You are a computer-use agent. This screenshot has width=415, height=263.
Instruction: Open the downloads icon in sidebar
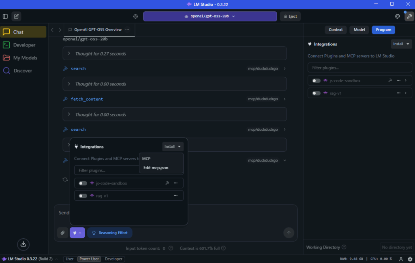coord(23,244)
